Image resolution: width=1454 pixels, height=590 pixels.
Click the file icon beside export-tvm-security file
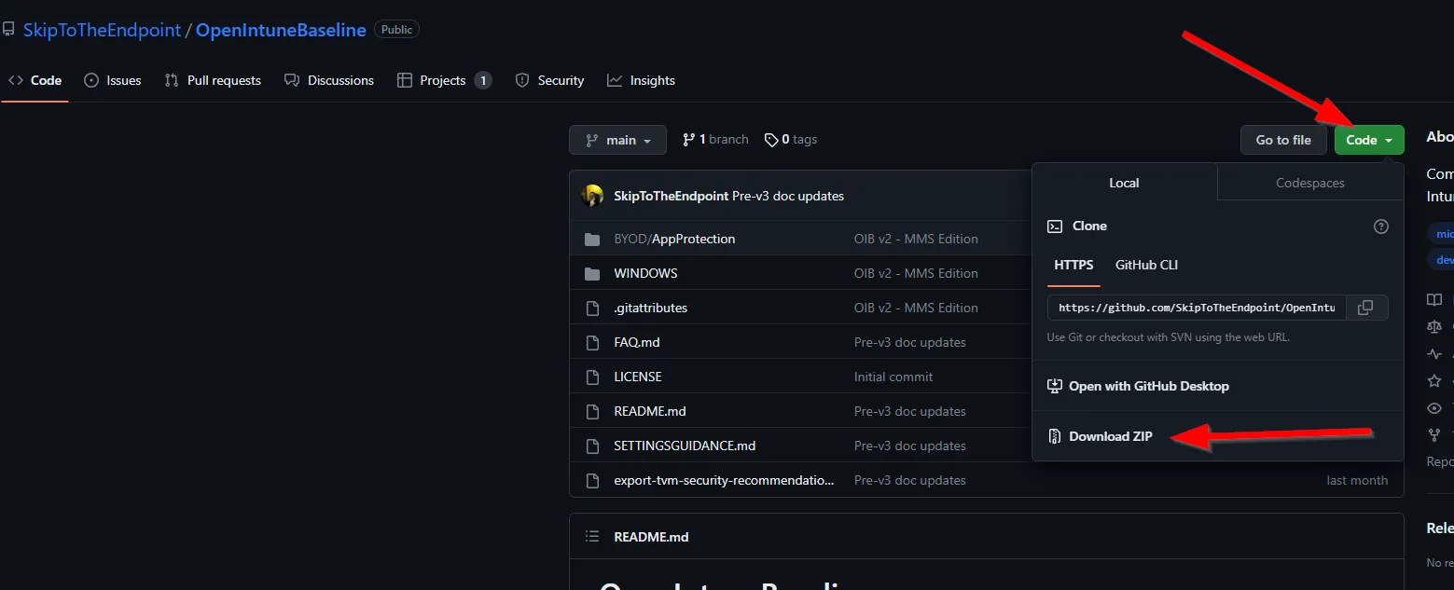tap(591, 480)
